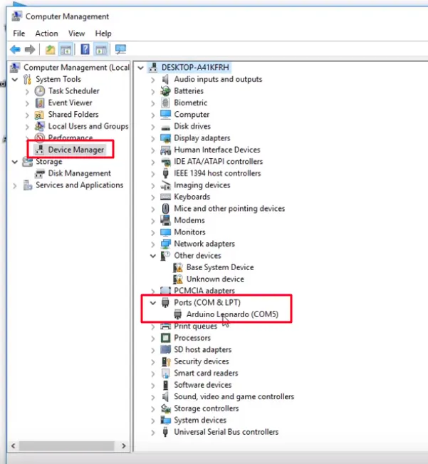Image resolution: width=428 pixels, height=464 pixels.
Task: Click the Back arrow toolbar icon
Action: [15, 49]
